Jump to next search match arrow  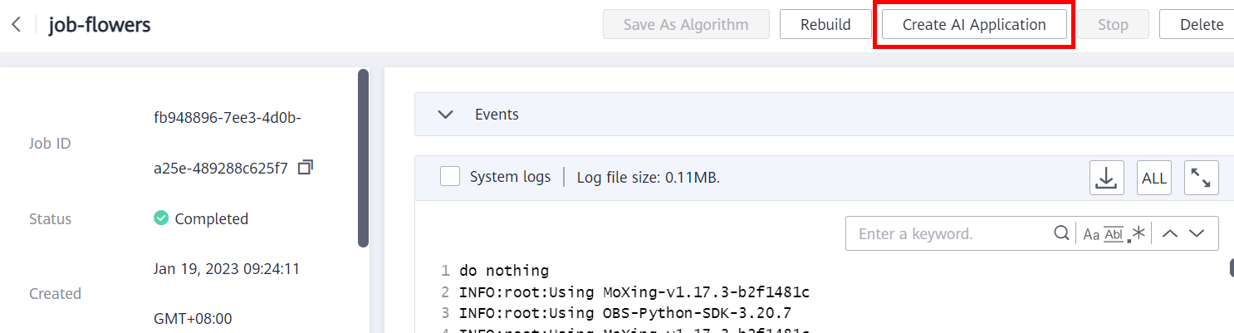pos(1197,233)
